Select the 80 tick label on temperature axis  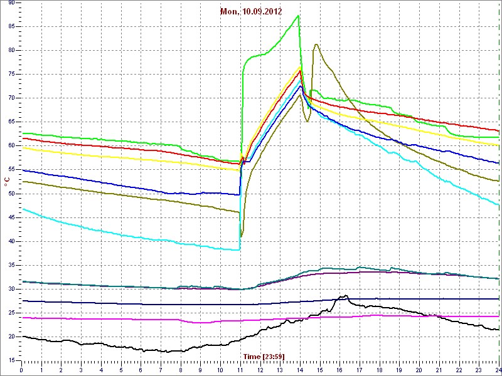11,51
